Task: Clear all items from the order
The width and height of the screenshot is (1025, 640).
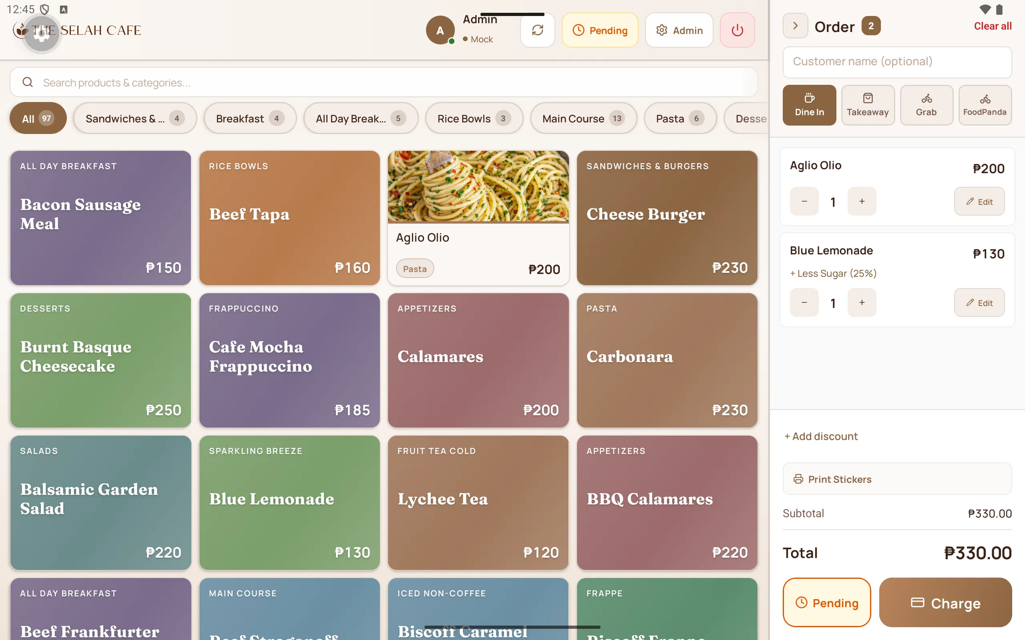Action: pyautogui.click(x=993, y=26)
